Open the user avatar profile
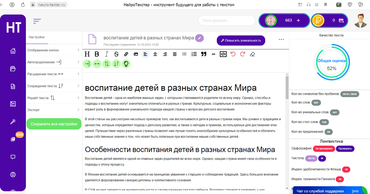This screenshot has width=370, height=194. (360, 21)
